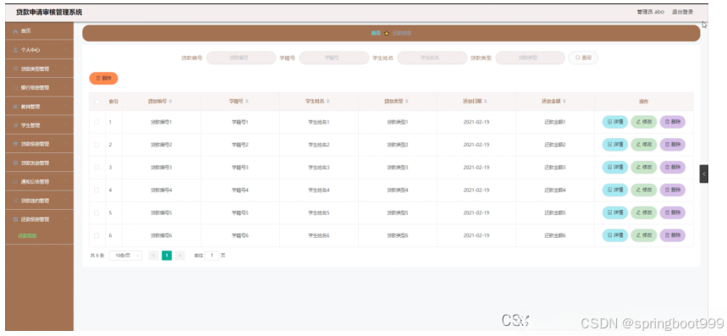Image resolution: width=727 pixels, height=336 pixels.
Task: Click 修改 for row 贷款编号4
Action: coord(643,190)
